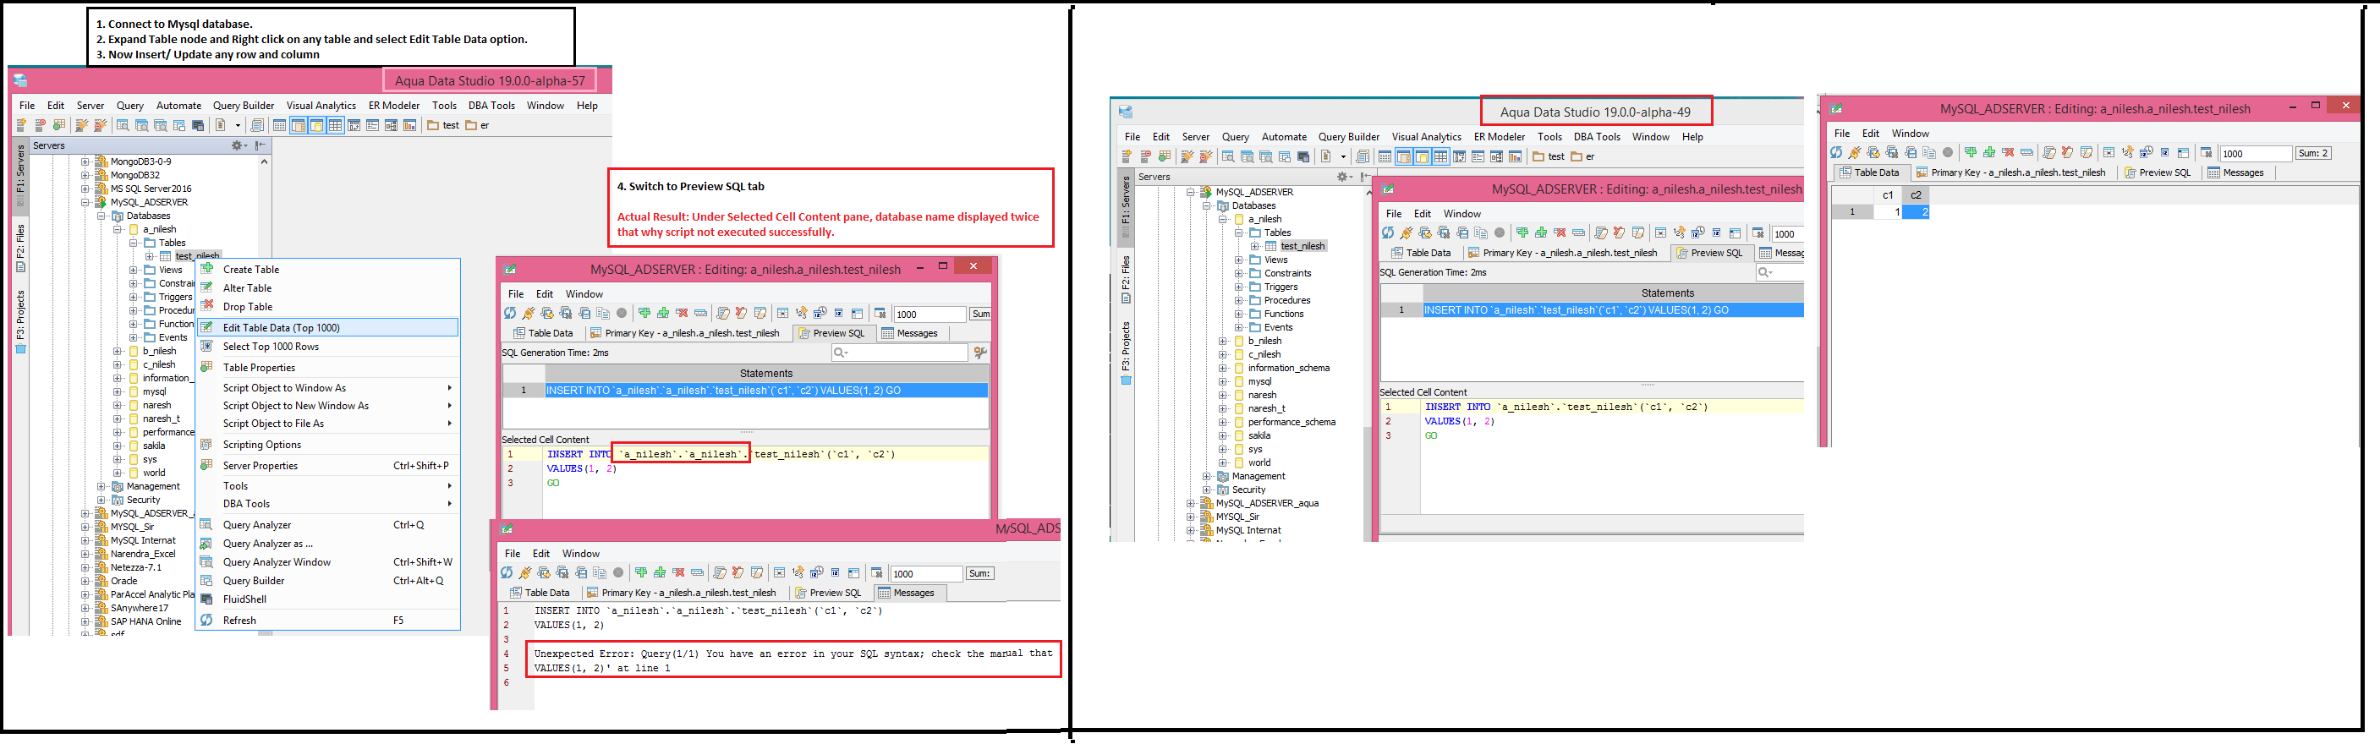This screenshot has width=2380, height=744.
Task: Click the Refresh icon in the context menu
Action: coord(207,621)
